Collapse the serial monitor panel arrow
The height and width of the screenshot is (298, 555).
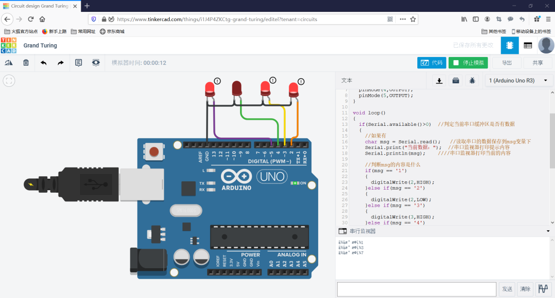(548, 231)
